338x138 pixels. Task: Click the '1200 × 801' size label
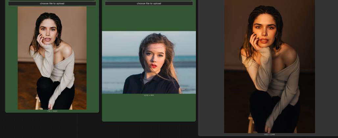pyautogui.click(x=149, y=95)
